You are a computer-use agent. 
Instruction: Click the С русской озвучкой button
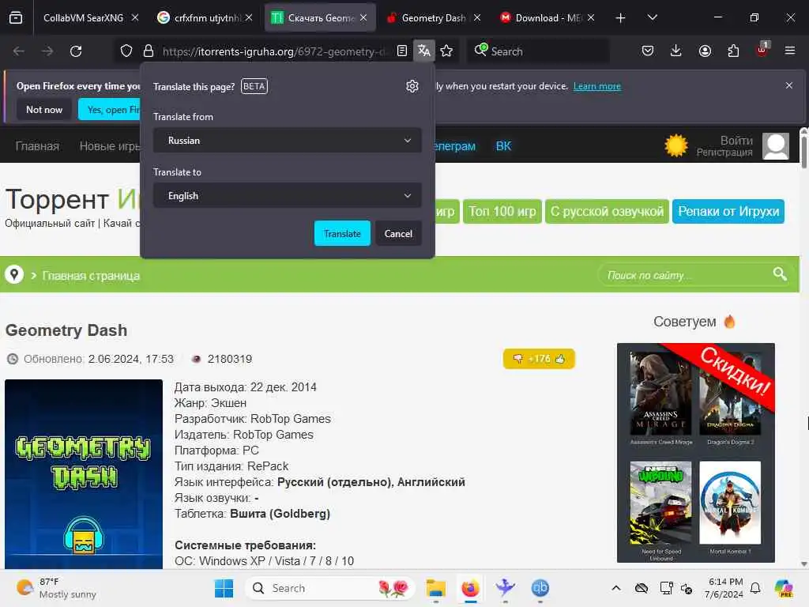pyautogui.click(x=607, y=212)
